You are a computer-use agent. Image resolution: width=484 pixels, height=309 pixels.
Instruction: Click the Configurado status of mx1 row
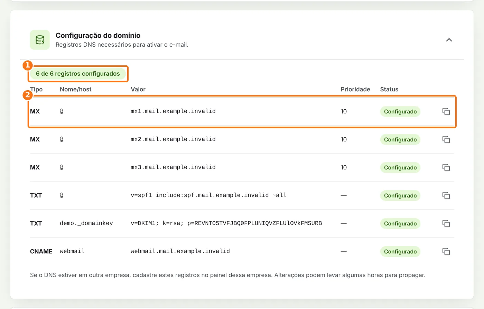click(x=400, y=112)
